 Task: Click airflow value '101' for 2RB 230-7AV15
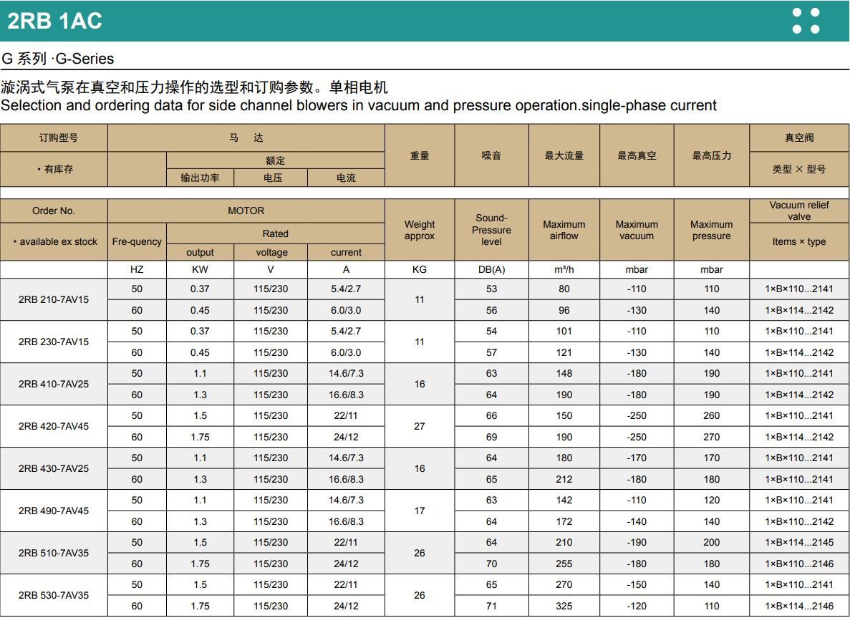coord(564,332)
